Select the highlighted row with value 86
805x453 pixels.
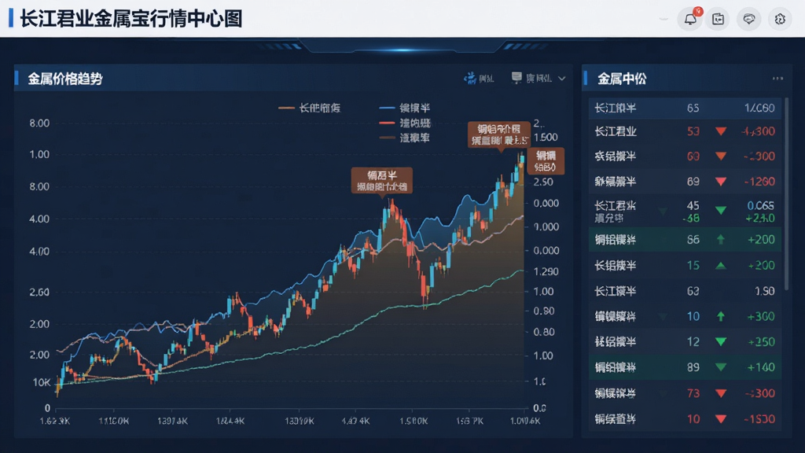[x=685, y=239]
